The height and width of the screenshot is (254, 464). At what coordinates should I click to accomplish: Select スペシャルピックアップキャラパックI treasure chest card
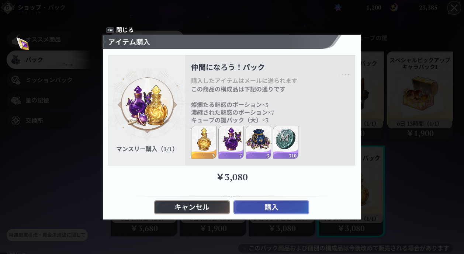(x=420, y=90)
